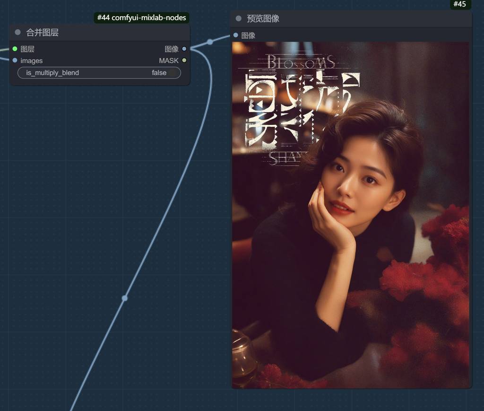Click the link midpoint dot between the two nodes
Viewport: 484px width, 411px height.
[x=210, y=42]
